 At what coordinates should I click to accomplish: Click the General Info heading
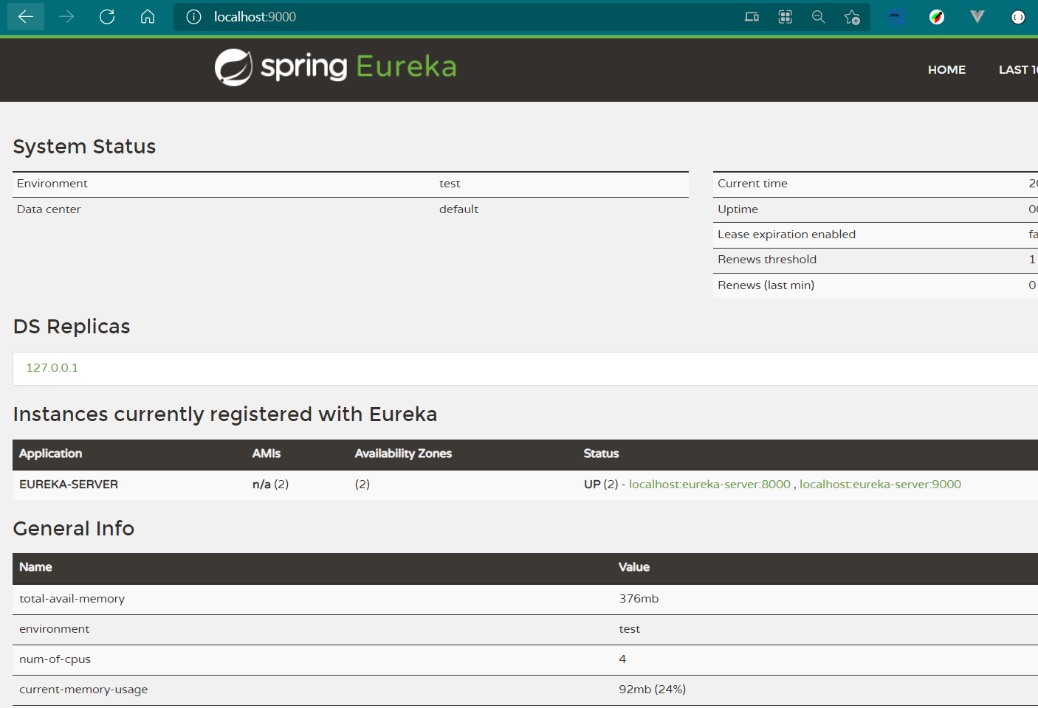[x=74, y=528]
